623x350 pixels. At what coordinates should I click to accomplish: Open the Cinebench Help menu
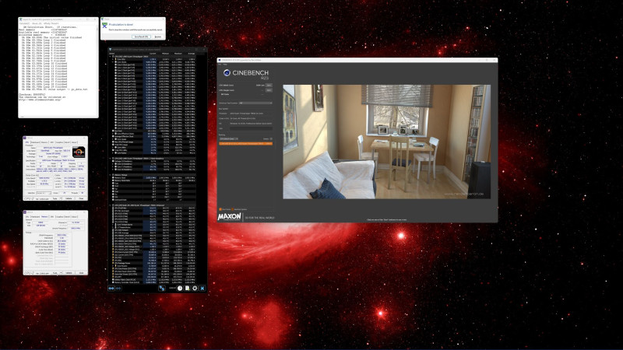(225, 65)
